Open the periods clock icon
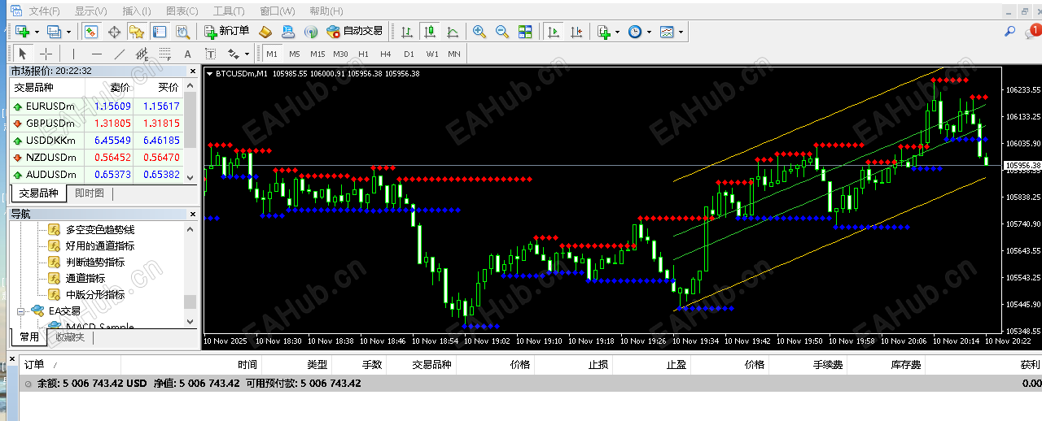This screenshot has height=421, width=1042. point(635,32)
